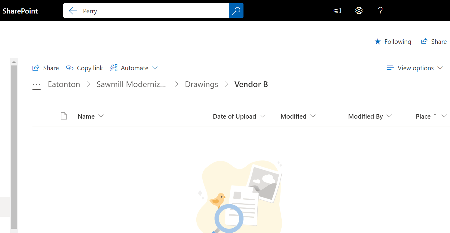Open the help question mark icon
450x233 pixels.
pyautogui.click(x=380, y=11)
